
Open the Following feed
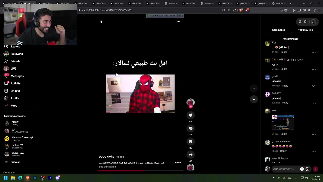pos(17,54)
